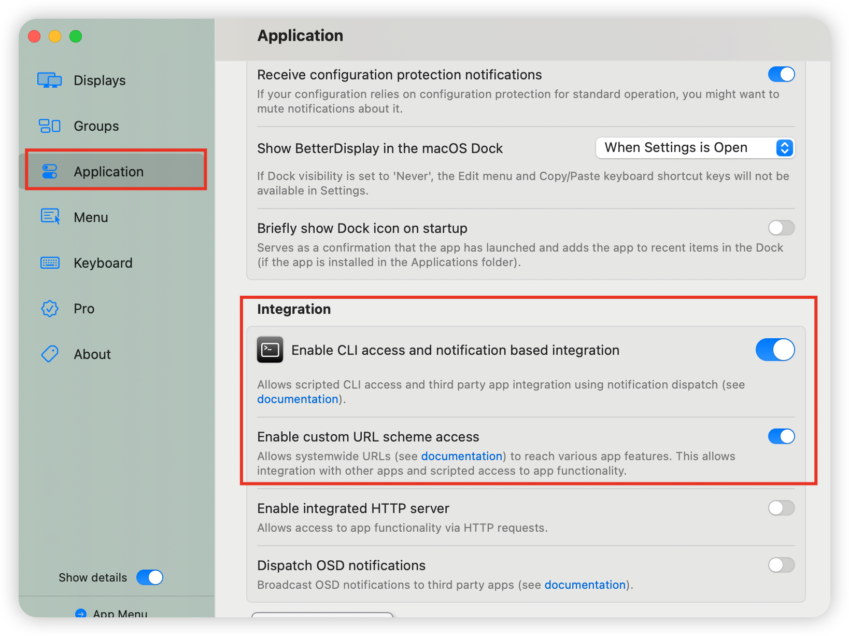Click 'Dispatch OSD notifications' label
849x636 pixels.
(x=341, y=565)
